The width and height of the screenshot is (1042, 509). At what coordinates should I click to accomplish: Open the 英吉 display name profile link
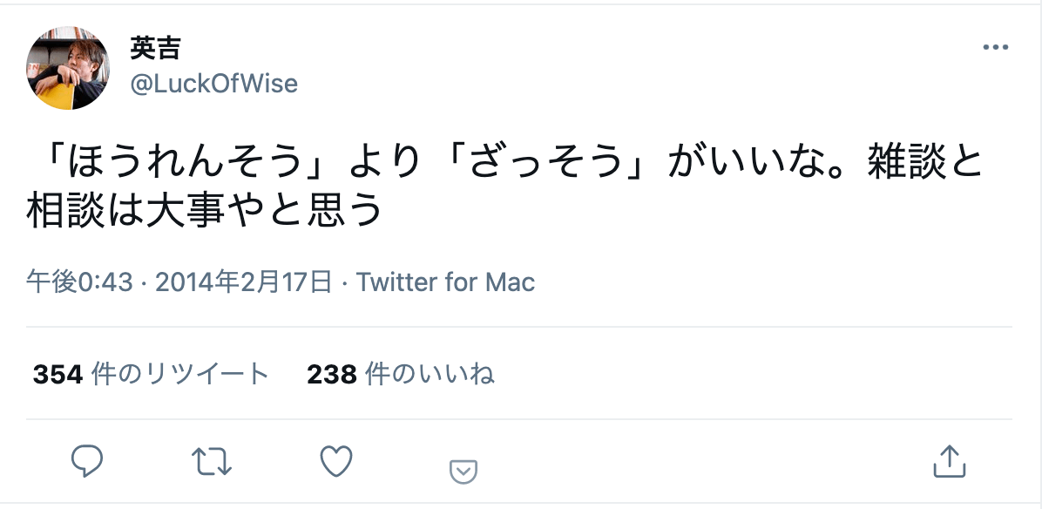(155, 49)
